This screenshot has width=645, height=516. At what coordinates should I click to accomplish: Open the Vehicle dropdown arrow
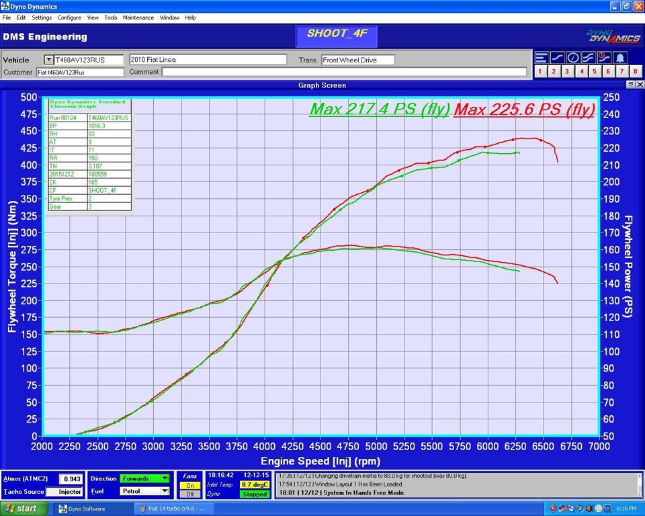coord(48,60)
